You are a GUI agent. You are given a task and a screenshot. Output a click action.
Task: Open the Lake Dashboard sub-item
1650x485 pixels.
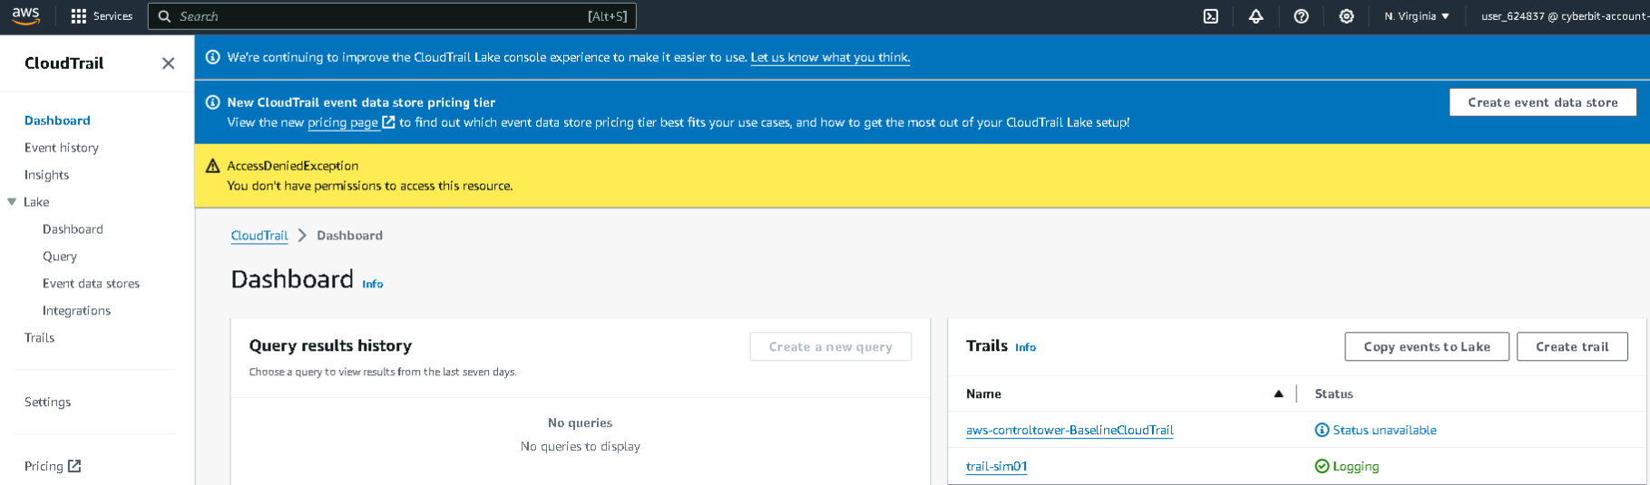tap(73, 229)
